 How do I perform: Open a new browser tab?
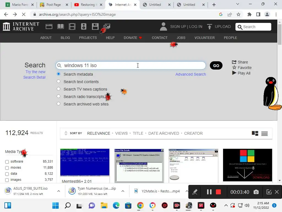214,5
